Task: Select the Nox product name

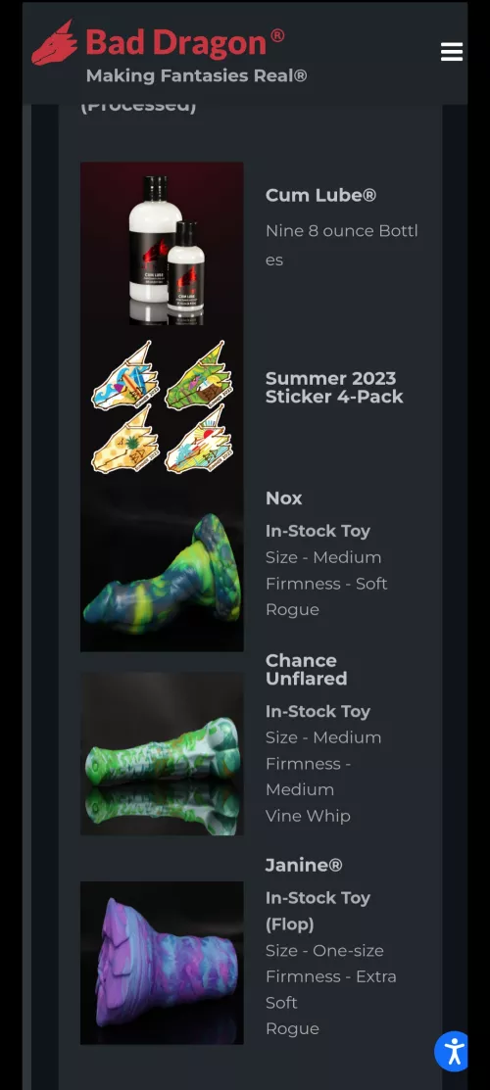Action: pos(283,498)
